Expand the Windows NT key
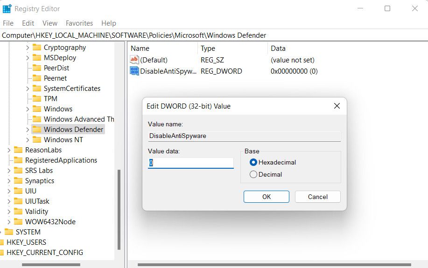Viewport: 428px width, 268px height. pyautogui.click(x=28, y=139)
